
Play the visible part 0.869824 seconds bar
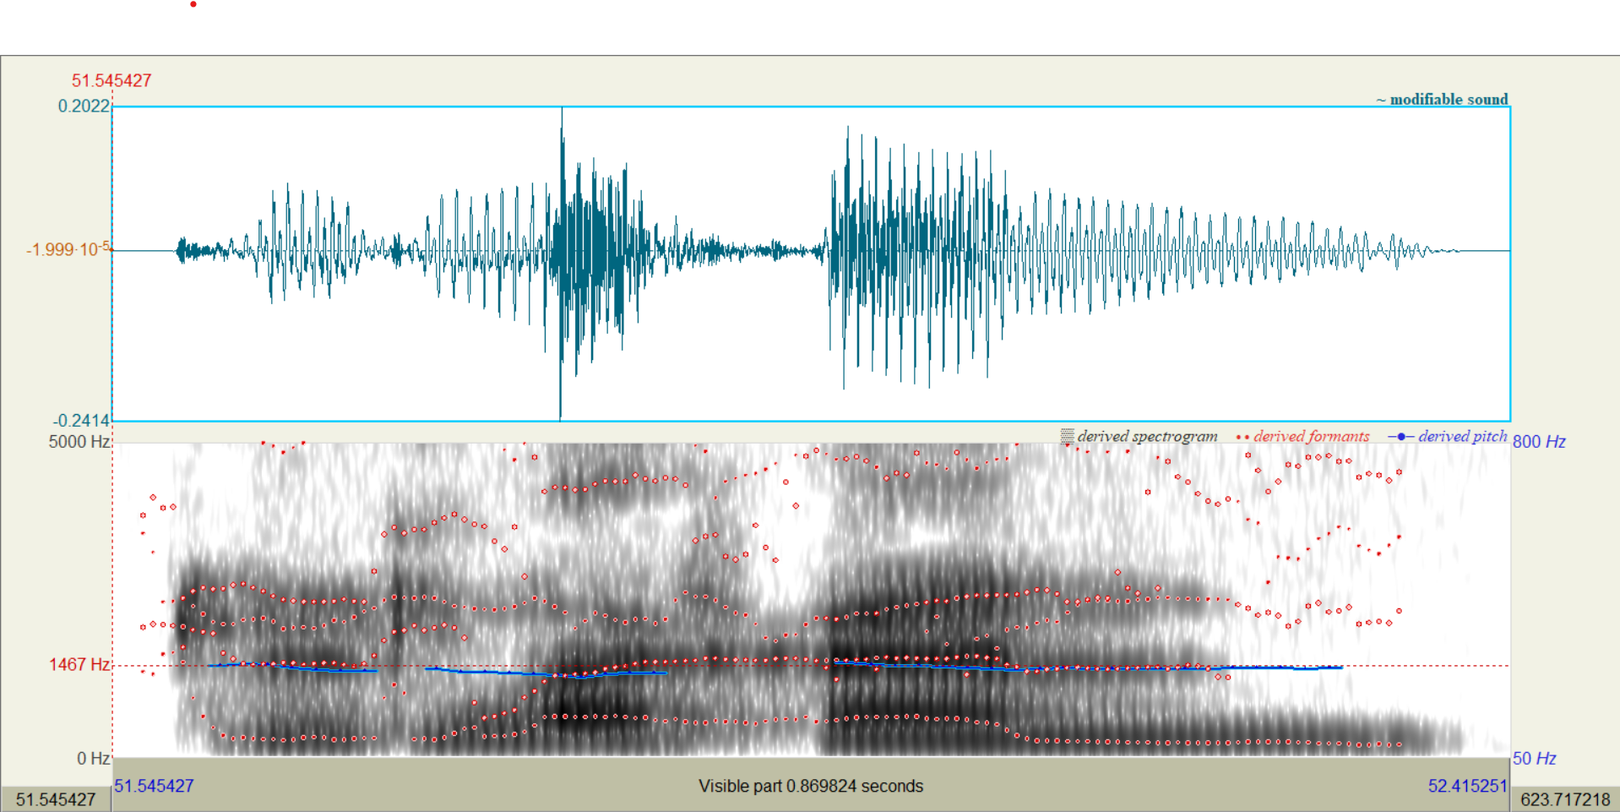point(811,786)
